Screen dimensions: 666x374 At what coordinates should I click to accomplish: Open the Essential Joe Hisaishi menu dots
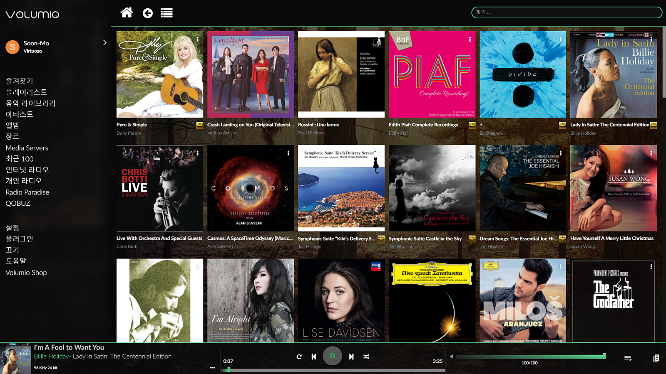point(560,153)
